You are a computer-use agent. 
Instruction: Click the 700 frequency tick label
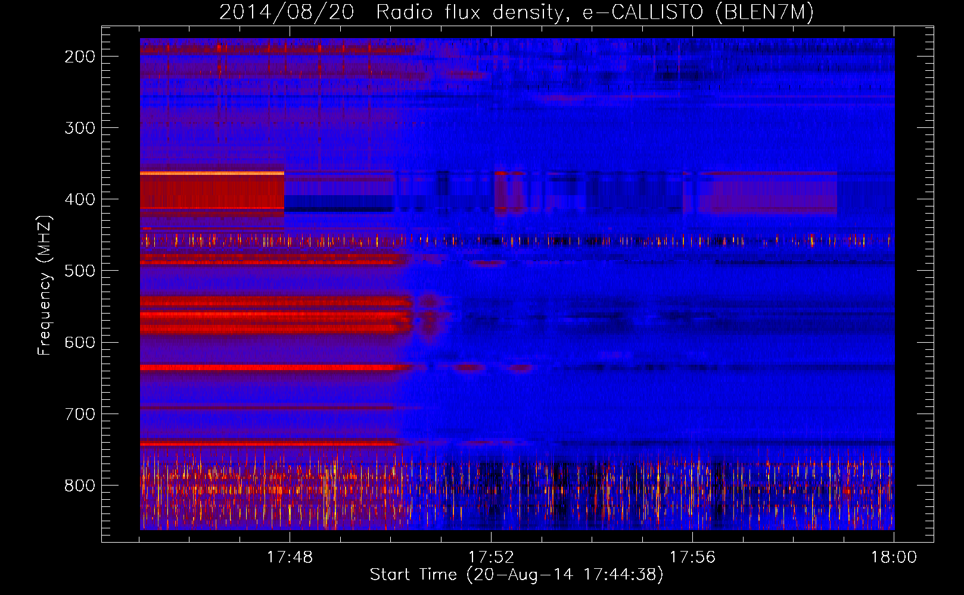click(80, 414)
